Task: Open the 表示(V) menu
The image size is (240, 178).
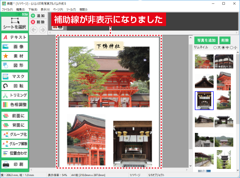Action: pos(45,10)
